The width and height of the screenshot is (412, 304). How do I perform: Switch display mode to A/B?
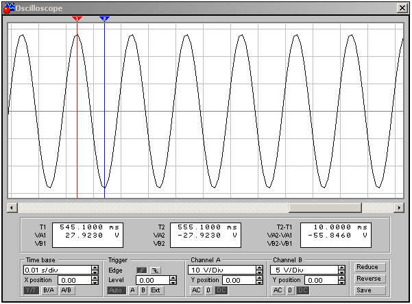66,290
